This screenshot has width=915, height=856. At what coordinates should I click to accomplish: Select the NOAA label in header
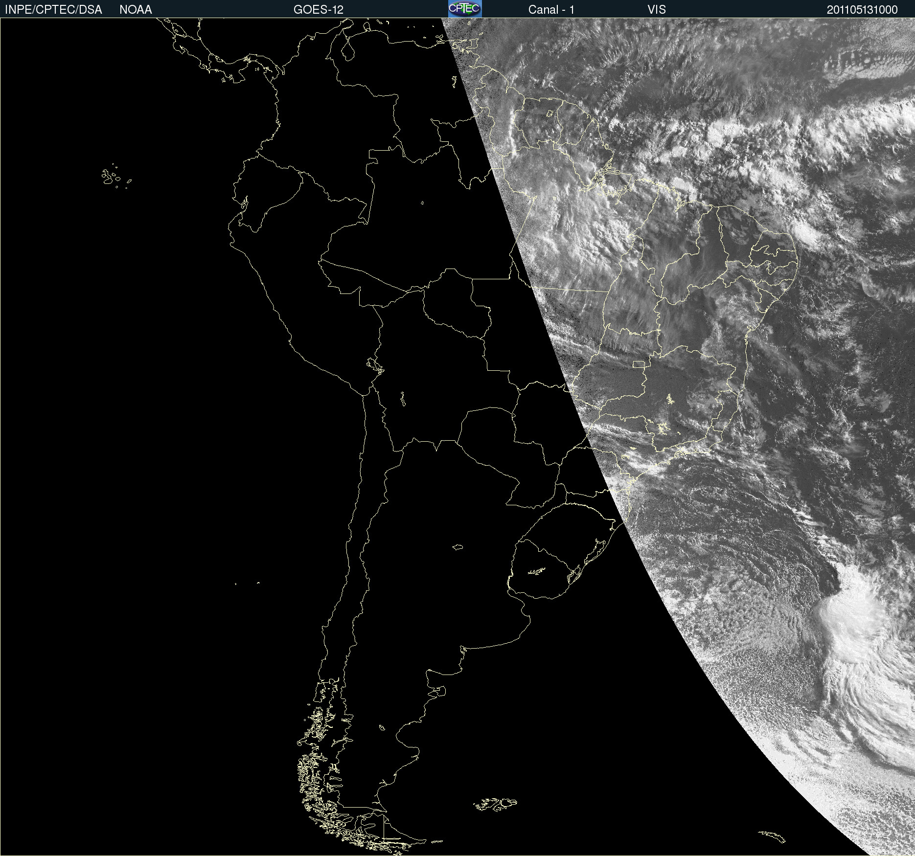[x=136, y=10]
